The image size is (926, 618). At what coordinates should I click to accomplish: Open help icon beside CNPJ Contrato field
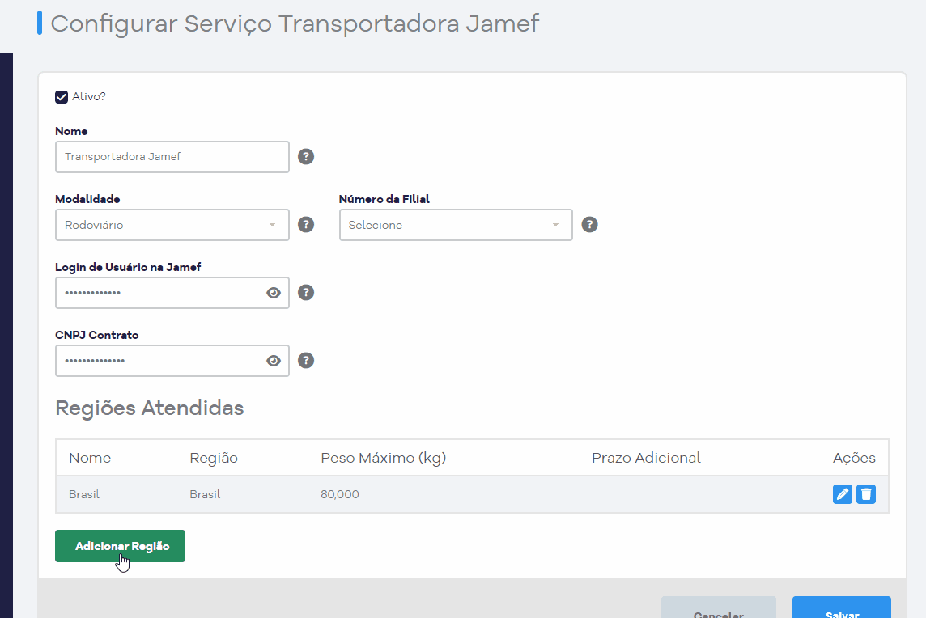coord(306,360)
